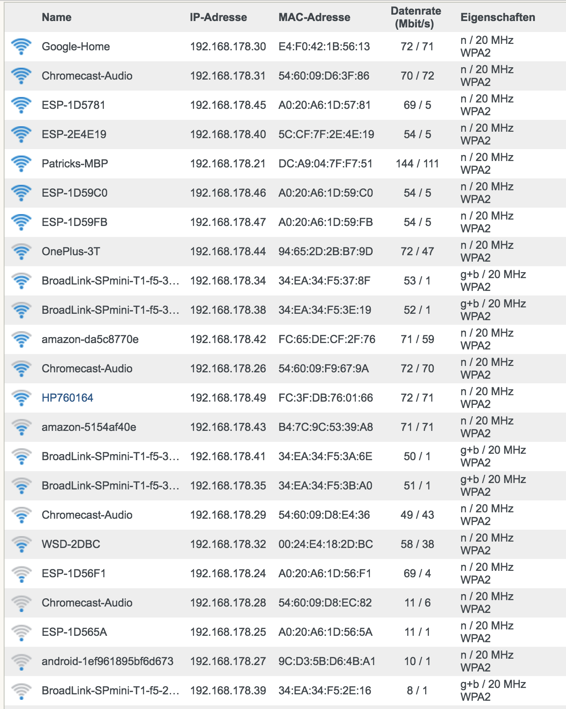Image resolution: width=566 pixels, height=709 pixels.
Task: Click the Wi-Fi icon beside Google-Home
Action: (x=21, y=47)
